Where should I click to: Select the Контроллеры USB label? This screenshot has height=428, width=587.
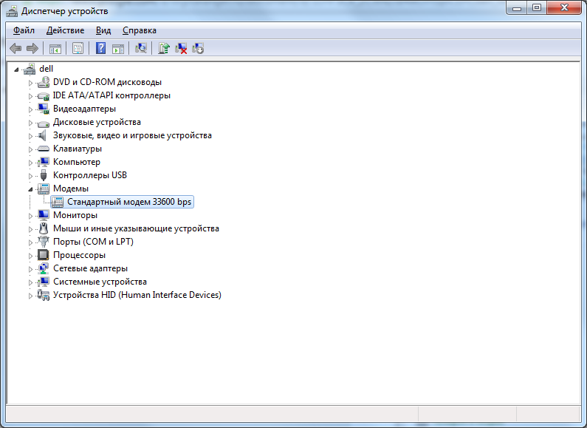[x=90, y=175]
